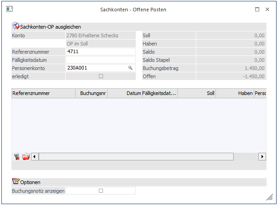Click the Optionen section pencil icon
The width and height of the screenshot is (277, 205).
(x=15, y=182)
